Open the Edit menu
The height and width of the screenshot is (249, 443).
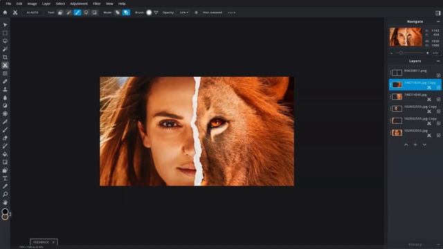click(19, 3)
